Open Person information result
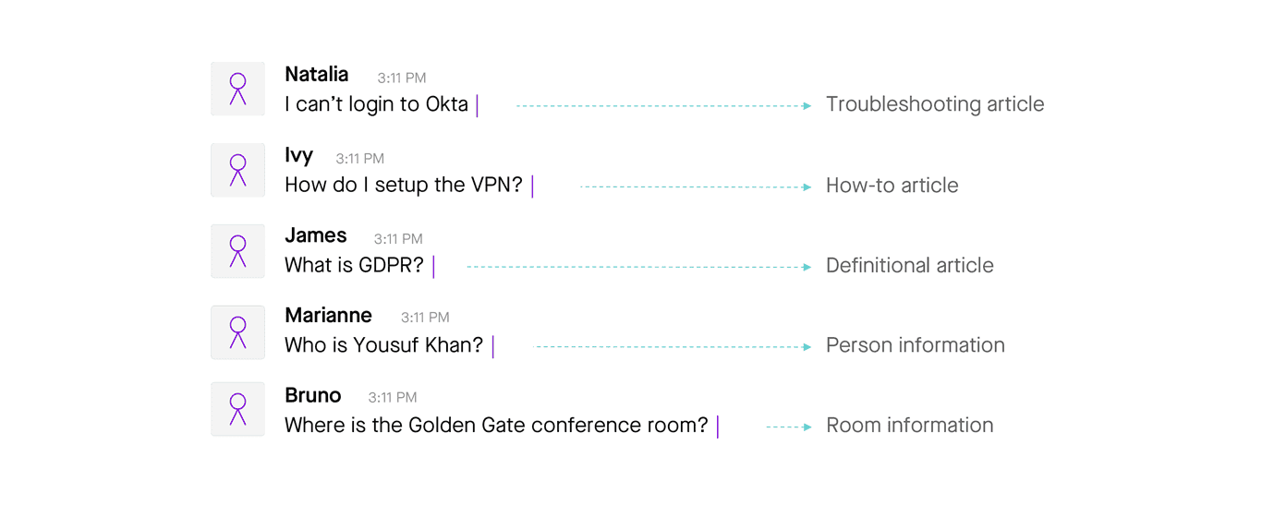The height and width of the screenshot is (517, 1262). click(x=915, y=345)
